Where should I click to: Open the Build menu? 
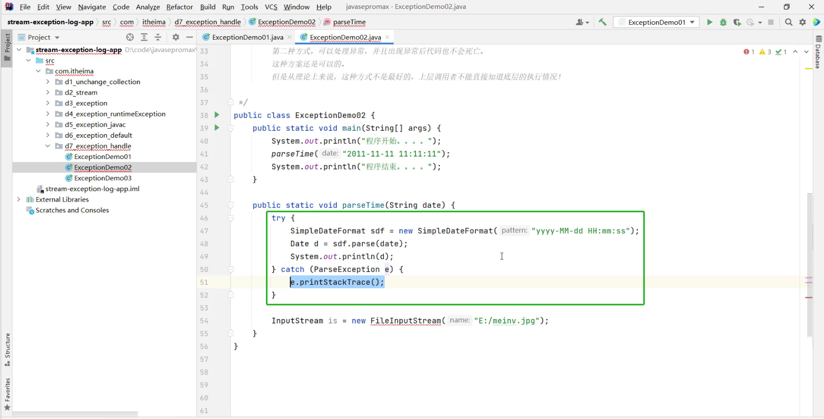tap(208, 7)
